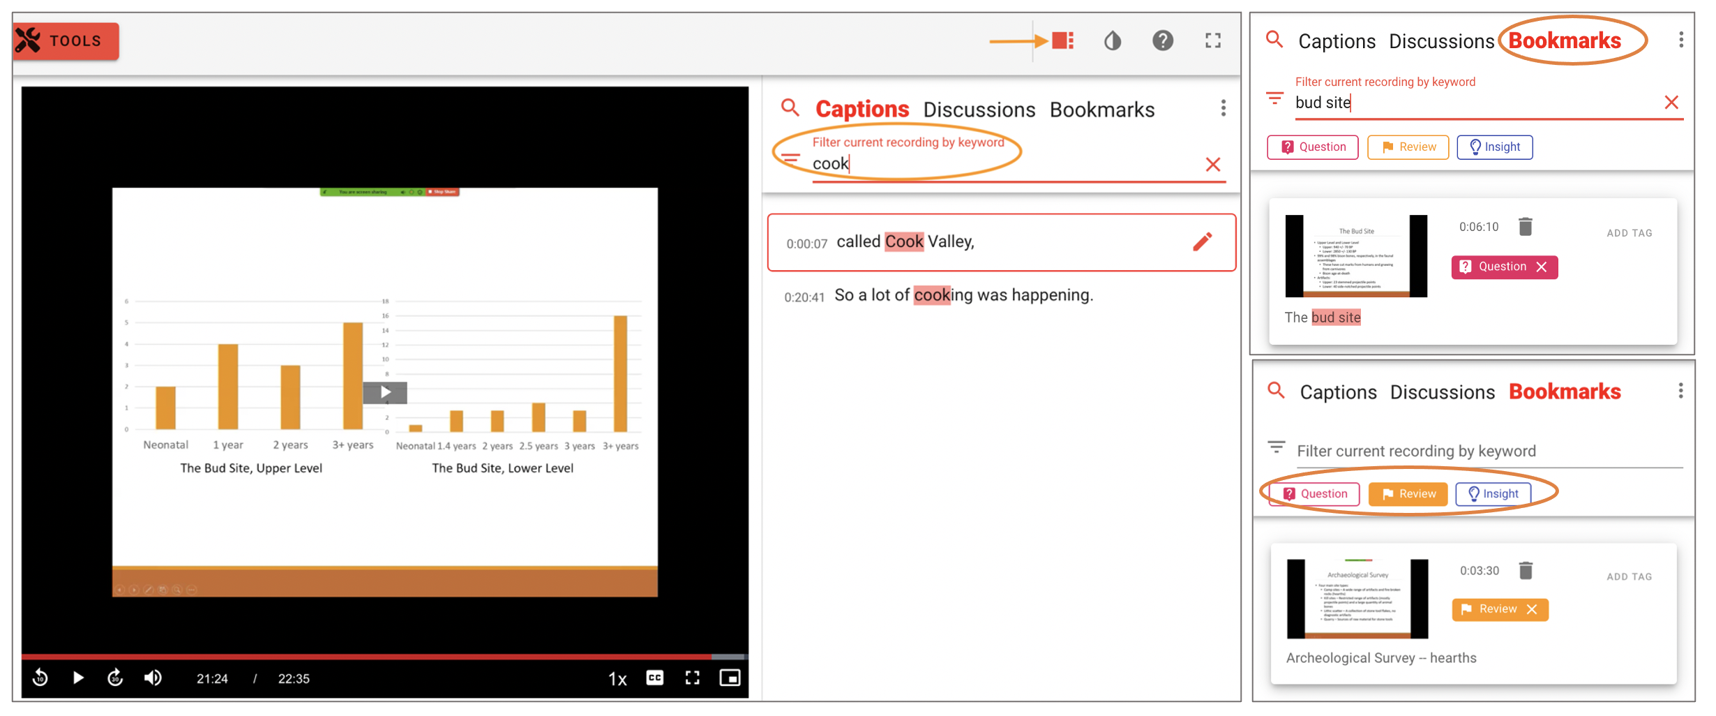The image size is (1716, 716).
Task: Toggle closed captions on the video
Action: [x=654, y=678]
